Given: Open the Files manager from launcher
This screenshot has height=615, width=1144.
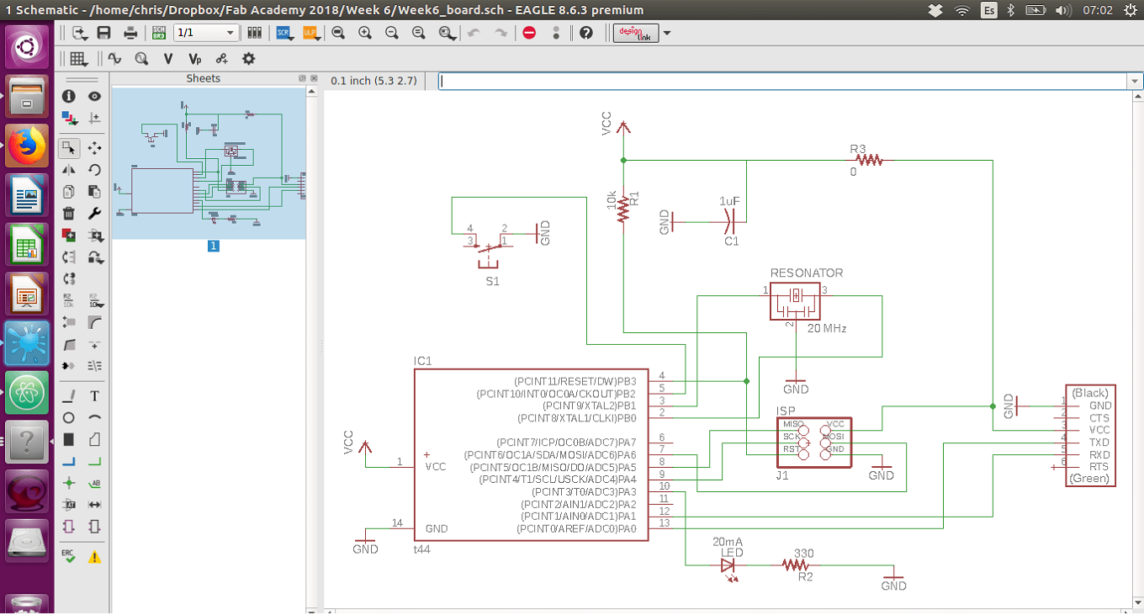Looking at the screenshot, I should (27, 98).
